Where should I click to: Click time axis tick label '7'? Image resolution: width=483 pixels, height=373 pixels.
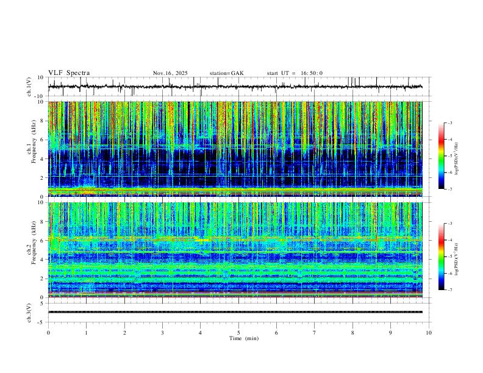click(x=315, y=333)
